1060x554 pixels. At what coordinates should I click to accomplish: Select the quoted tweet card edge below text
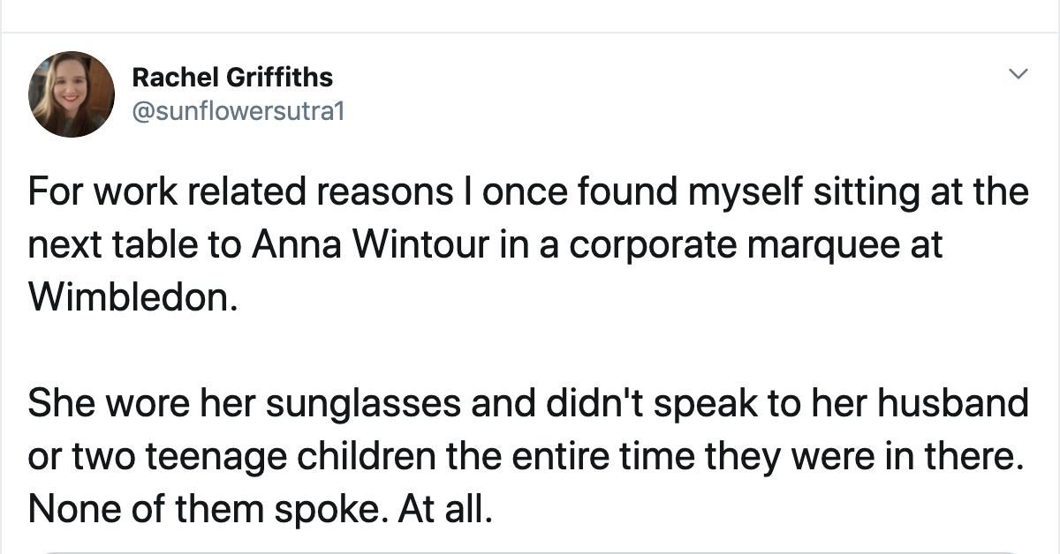coord(530,550)
